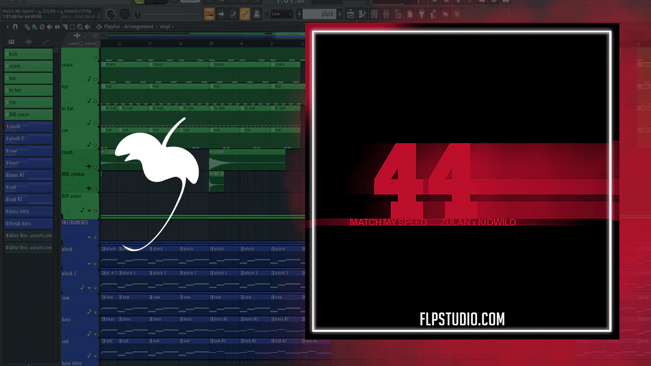Image resolution: width=651 pixels, height=366 pixels.
Task: Show audio clips tab in the picker panel
Action: [x=28, y=42]
